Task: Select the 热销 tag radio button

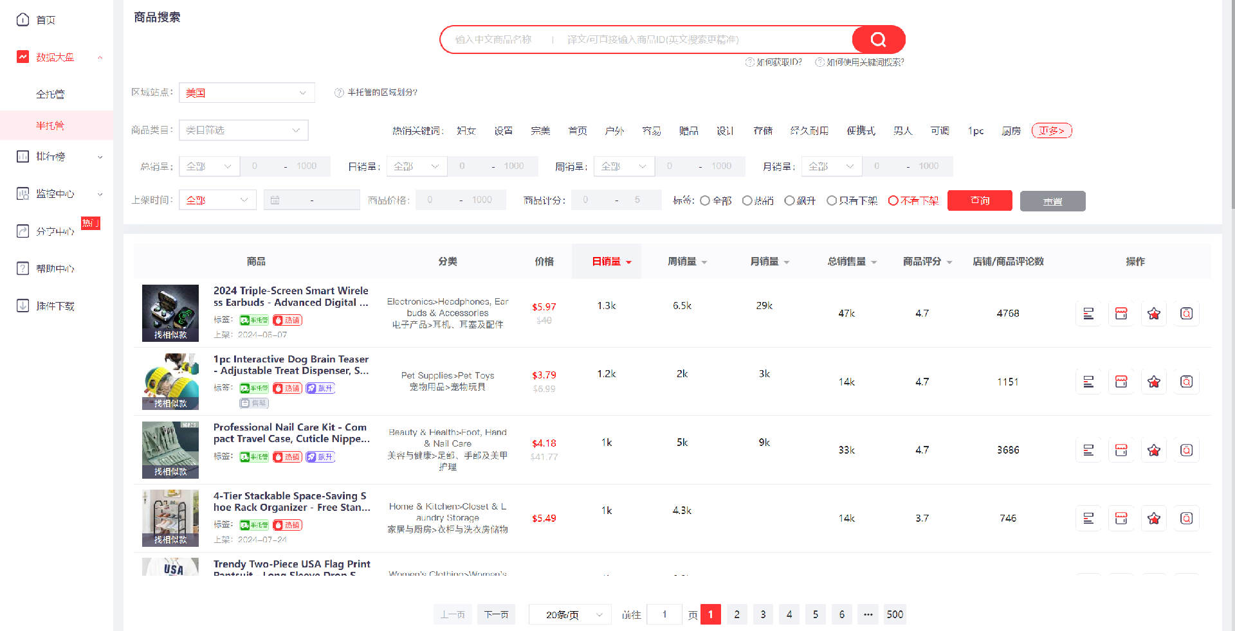Action: (747, 200)
